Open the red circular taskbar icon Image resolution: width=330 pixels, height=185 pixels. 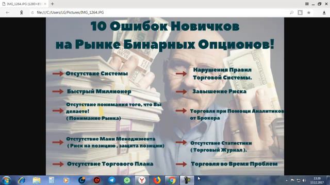click(x=97, y=180)
